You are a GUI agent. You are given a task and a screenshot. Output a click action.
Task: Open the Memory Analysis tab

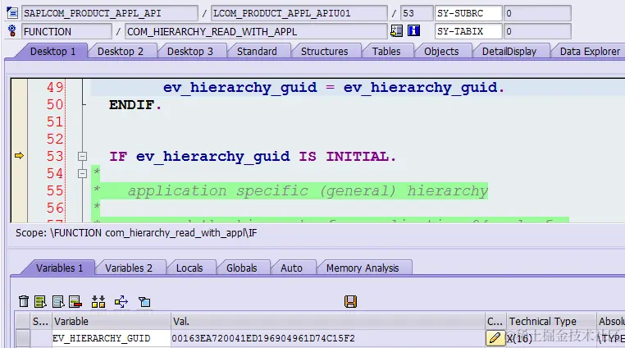[363, 268]
